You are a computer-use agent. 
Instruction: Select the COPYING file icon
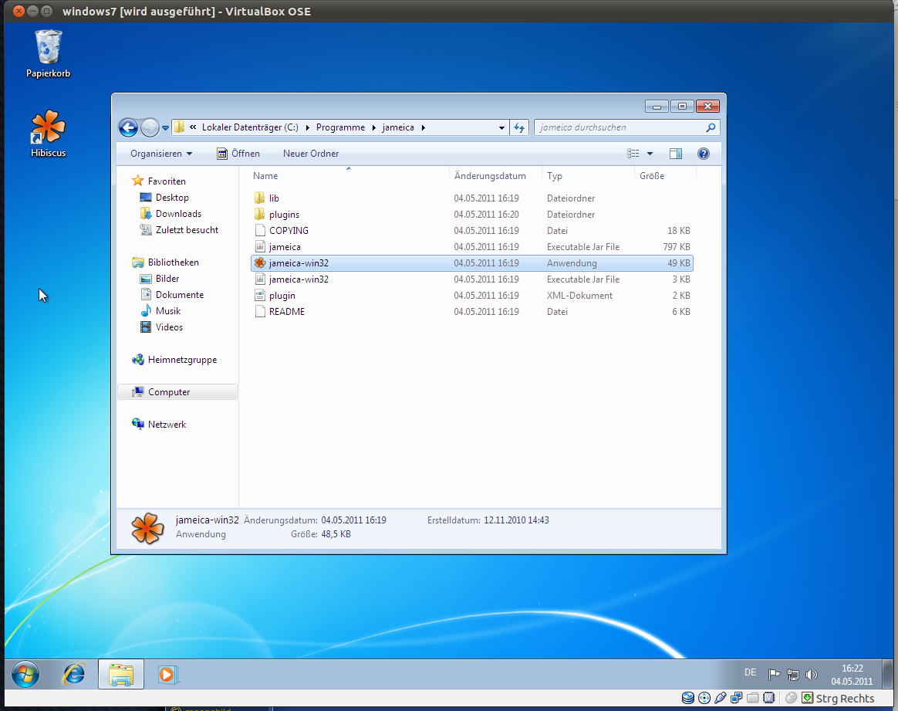tap(260, 230)
